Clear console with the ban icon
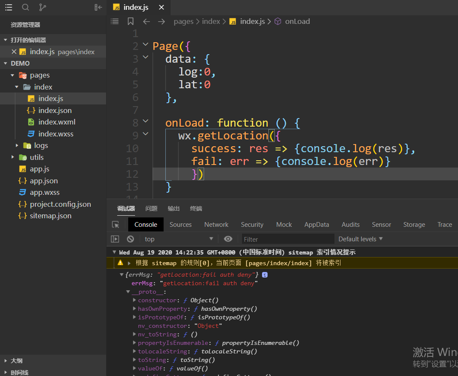This screenshot has width=458, height=376. pyautogui.click(x=130, y=239)
